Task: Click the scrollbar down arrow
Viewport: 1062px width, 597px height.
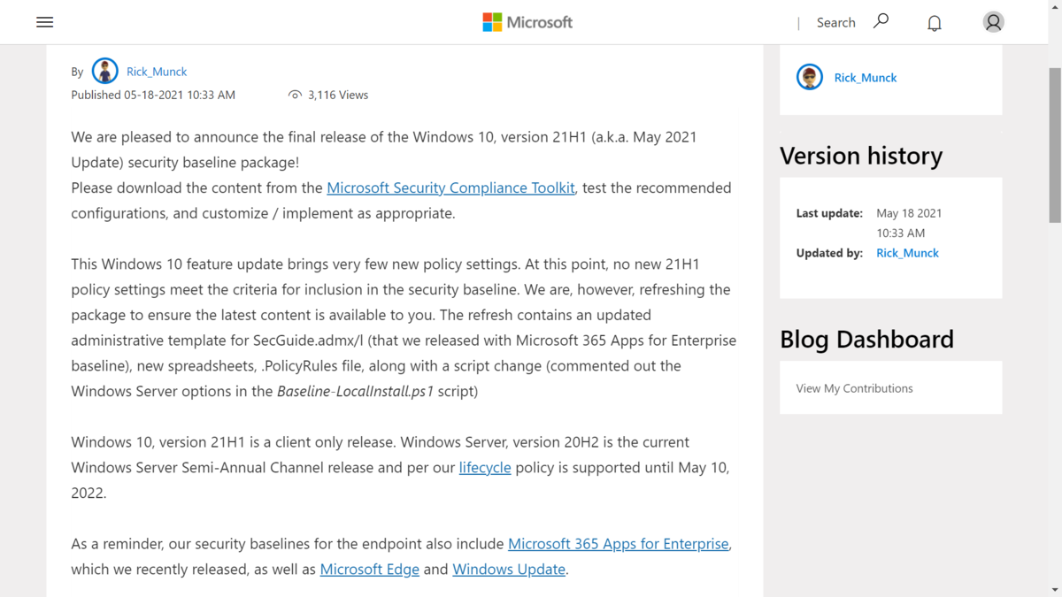Action: click(1054, 589)
